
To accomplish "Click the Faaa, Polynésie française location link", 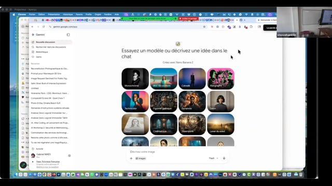I will tap(48, 162).
